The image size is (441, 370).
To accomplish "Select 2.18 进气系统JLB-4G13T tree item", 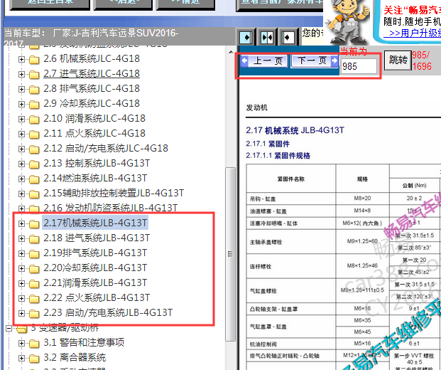I will point(97,238).
